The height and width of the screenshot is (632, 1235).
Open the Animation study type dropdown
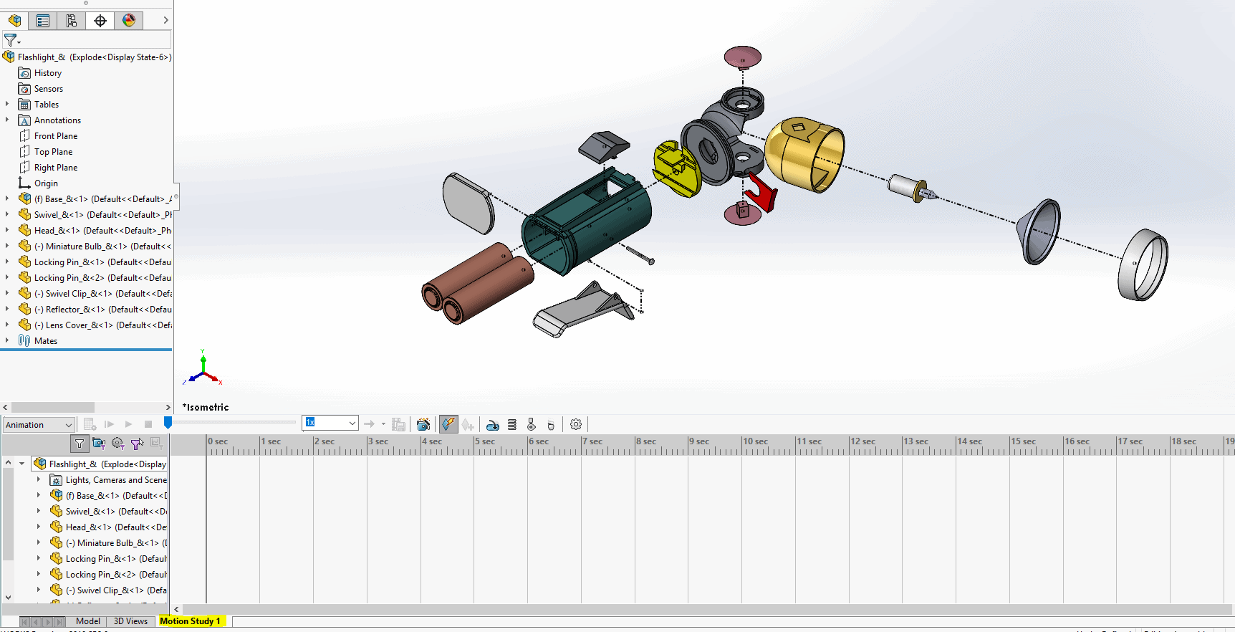point(39,425)
